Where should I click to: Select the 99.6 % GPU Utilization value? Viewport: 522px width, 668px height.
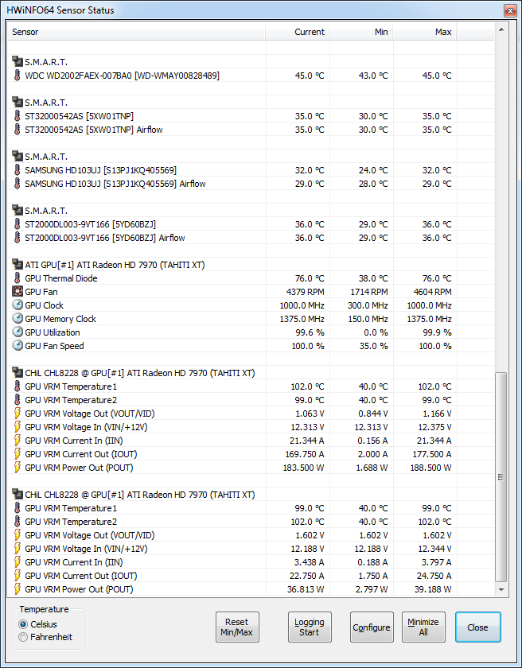pos(310,332)
